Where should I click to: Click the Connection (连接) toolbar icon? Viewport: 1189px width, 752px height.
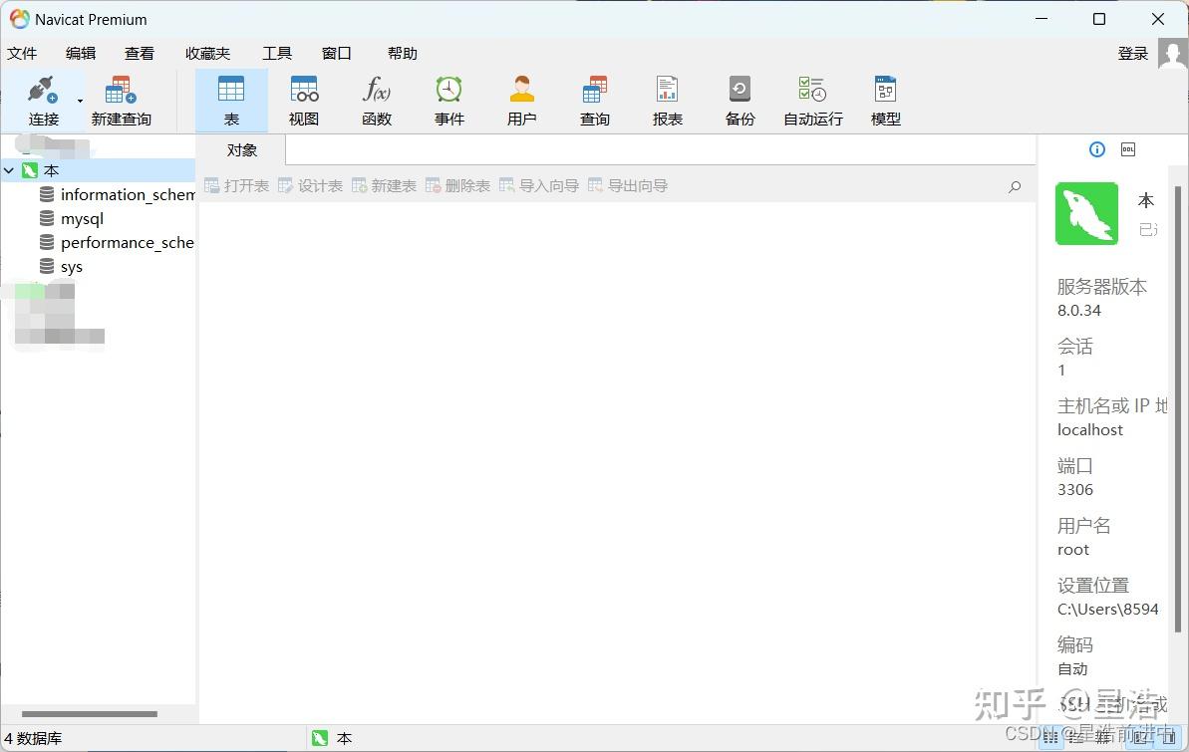[43, 100]
